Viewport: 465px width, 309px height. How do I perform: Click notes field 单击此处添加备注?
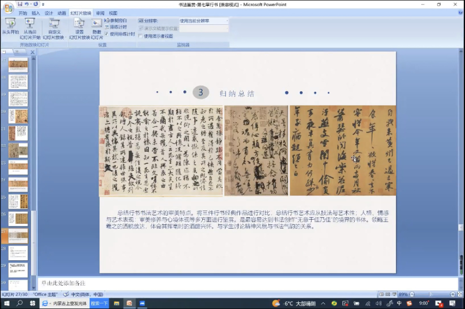tap(248, 283)
